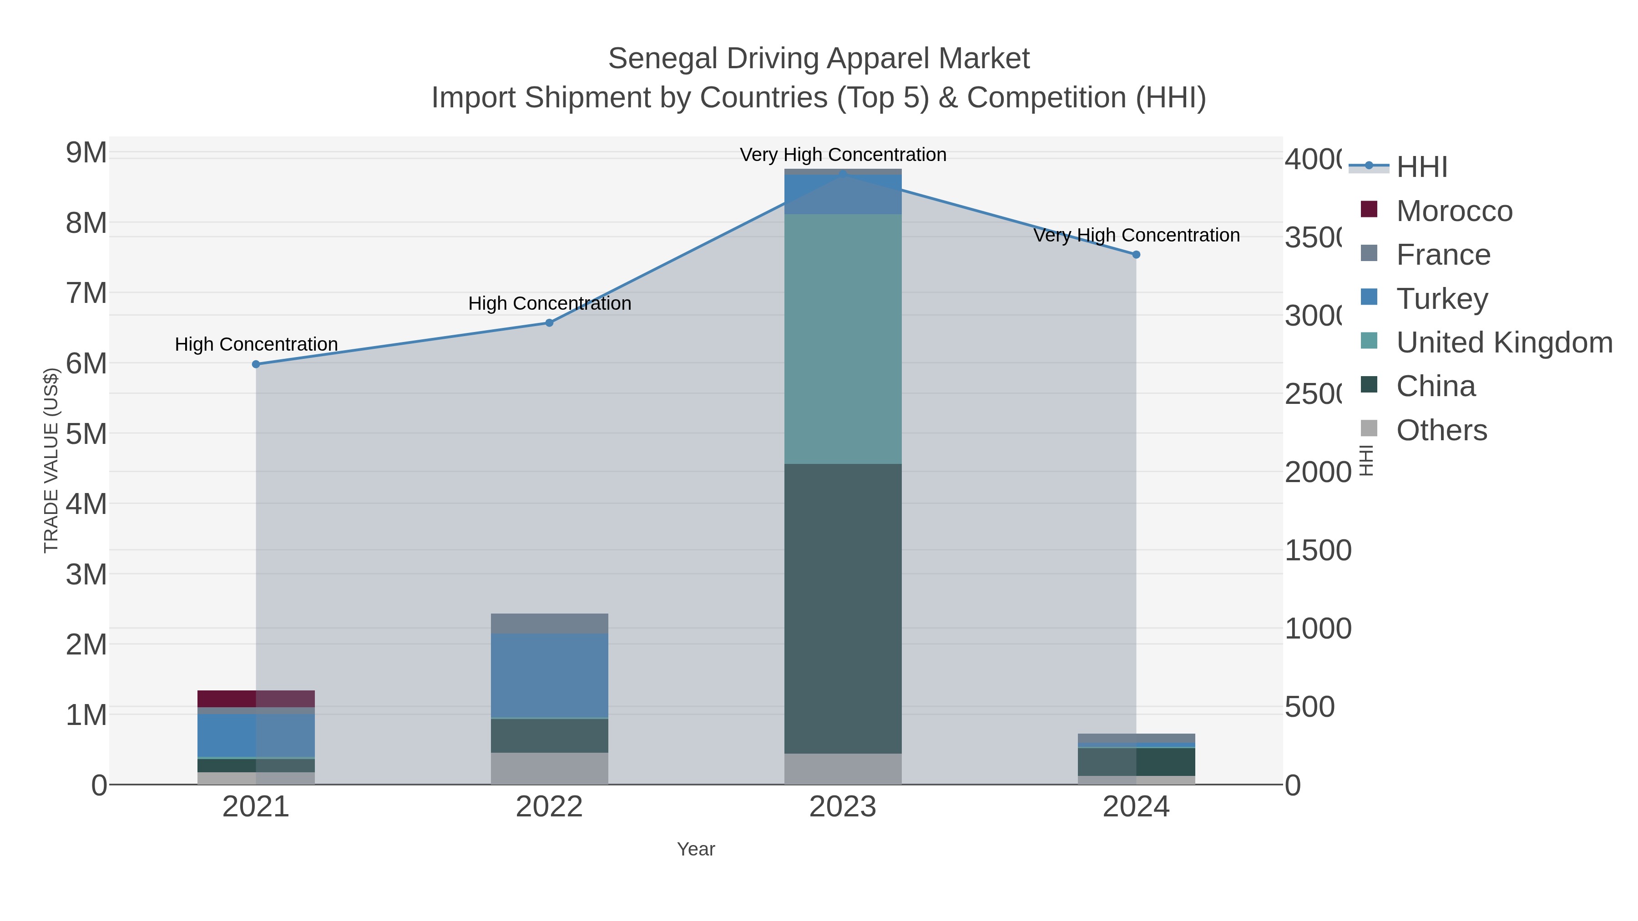Click the 9M y-axis tick label
The image size is (1638, 921).
(x=86, y=152)
